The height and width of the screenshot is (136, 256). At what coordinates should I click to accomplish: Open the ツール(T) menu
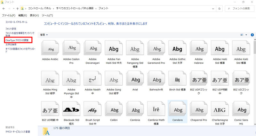47,15
